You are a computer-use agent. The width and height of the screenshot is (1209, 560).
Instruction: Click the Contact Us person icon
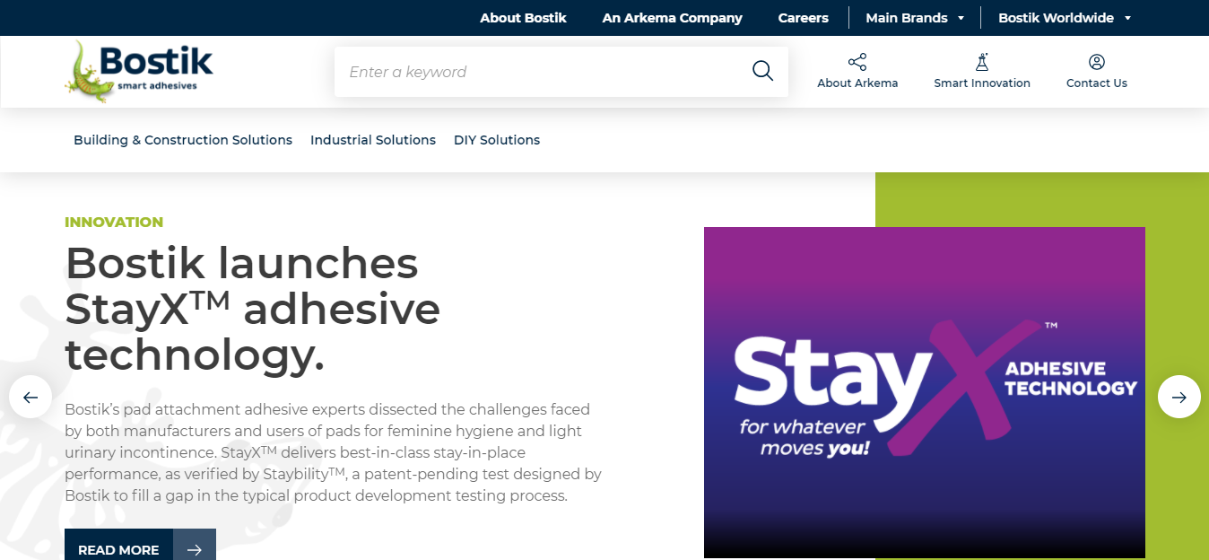click(x=1097, y=62)
